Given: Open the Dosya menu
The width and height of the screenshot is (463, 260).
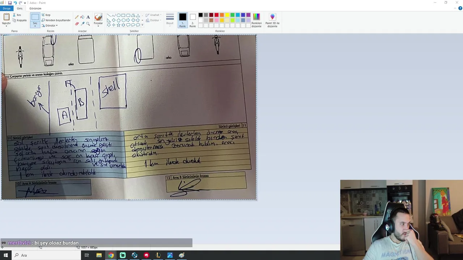Looking at the screenshot, I should pyautogui.click(x=7, y=8).
